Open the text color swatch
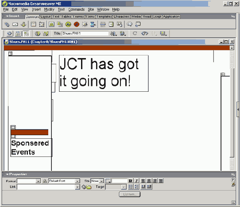 [x=108, y=181]
